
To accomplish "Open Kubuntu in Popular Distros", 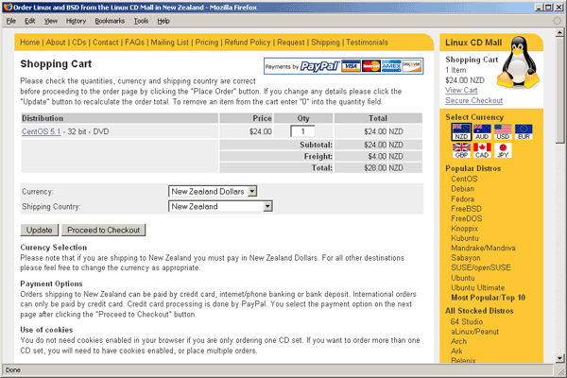I will [x=465, y=238].
